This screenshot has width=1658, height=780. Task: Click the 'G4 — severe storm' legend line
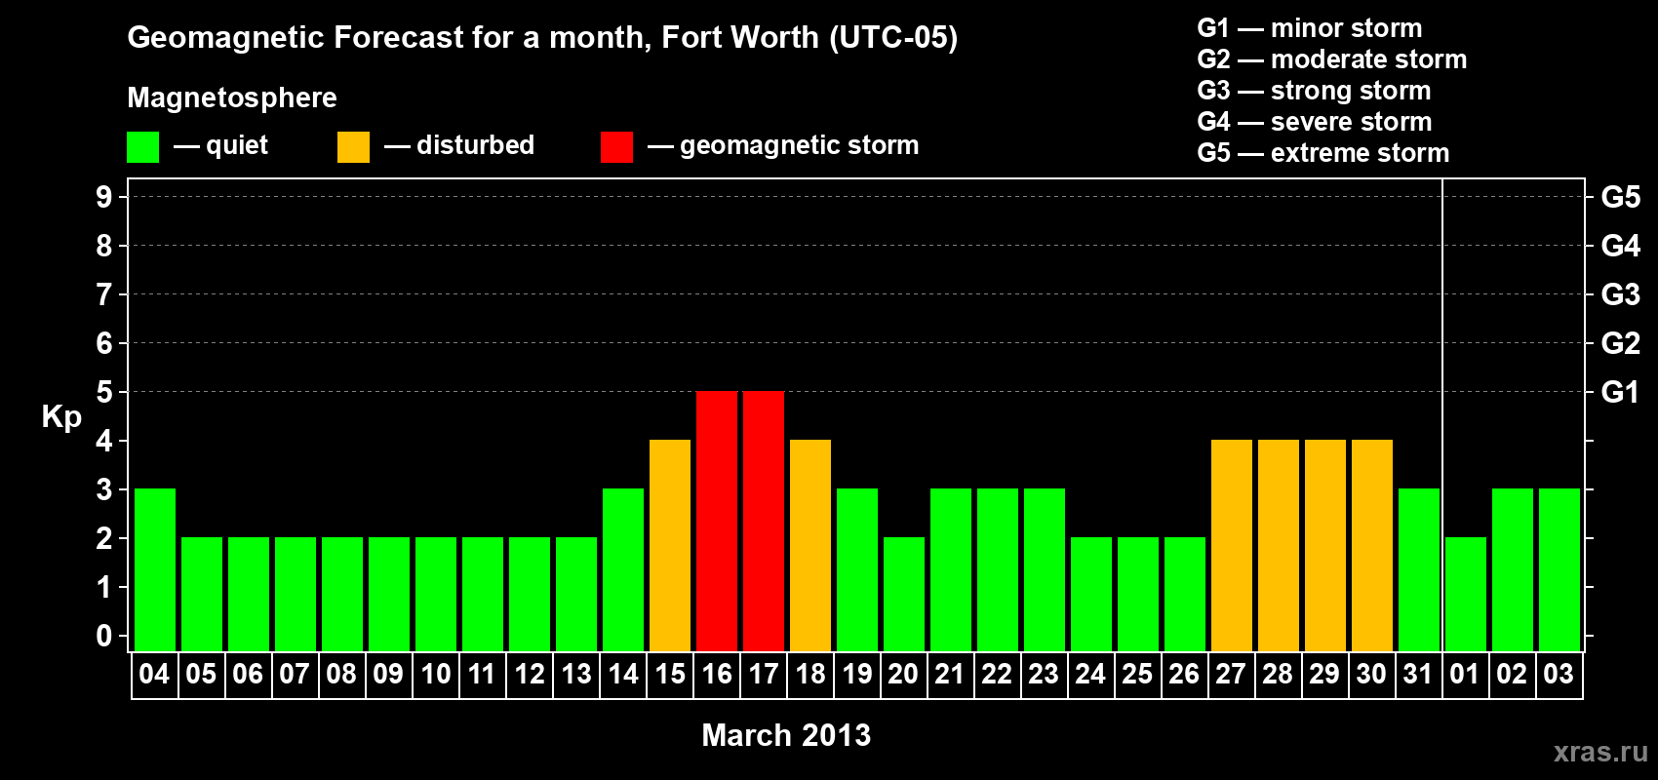tap(1315, 122)
